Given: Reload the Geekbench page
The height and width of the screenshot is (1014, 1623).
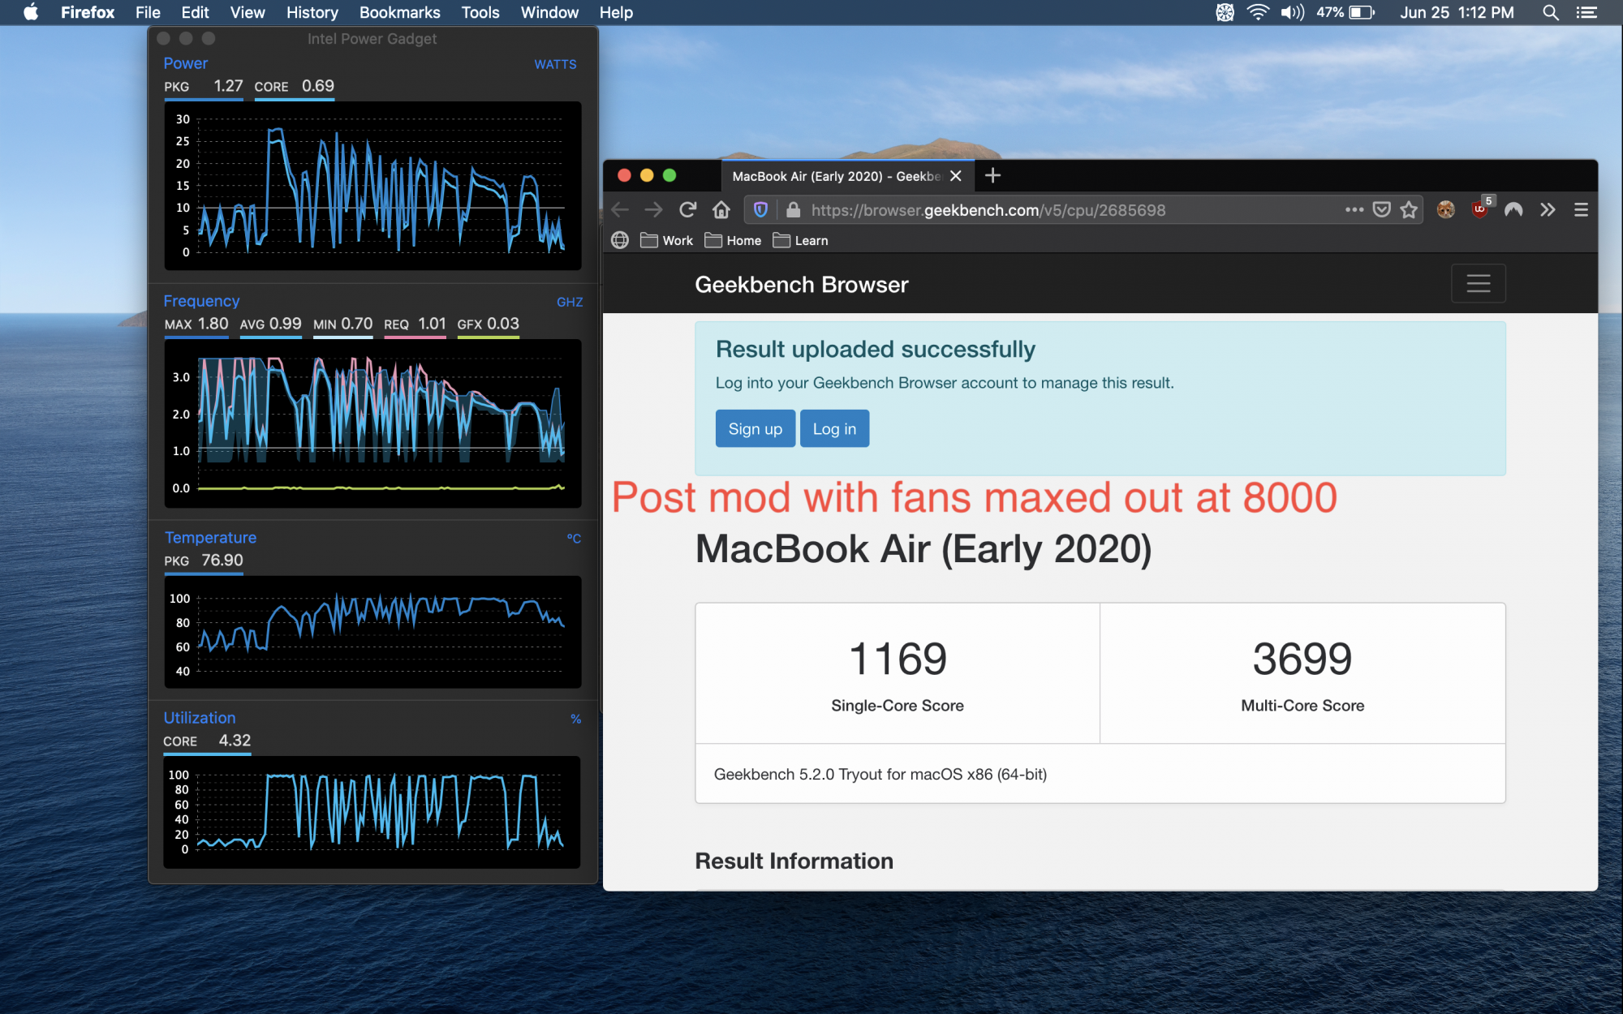Looking at the screenshot, I should [687, 210].
